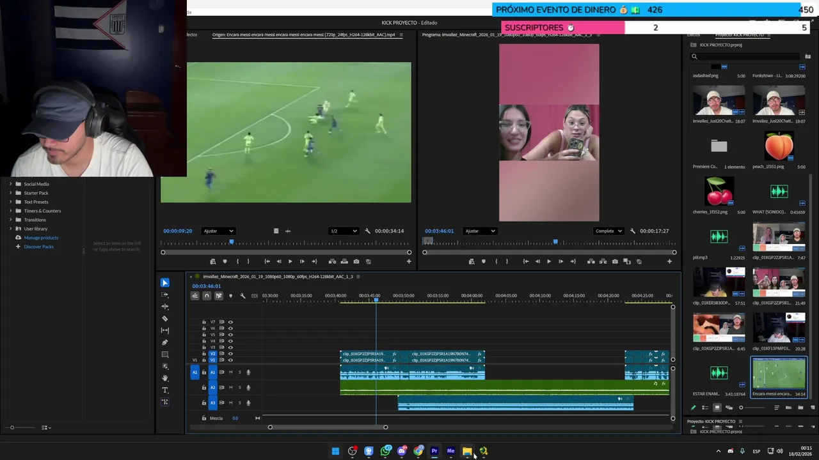Step forward one frame in Program monitor
Viewport: 819px width, 460px height.
click(561, 261)
